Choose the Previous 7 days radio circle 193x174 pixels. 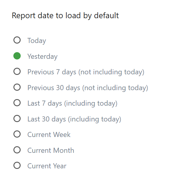[x=17, y=72]
